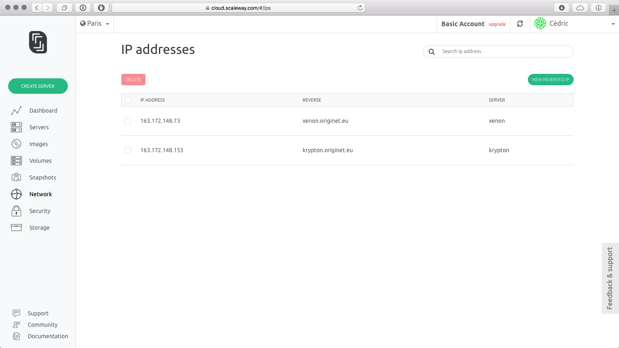Check the box for 163.172.148.73
Viewport: 619px width, 348px height.
pyautogui.click(x=128, y=121)
